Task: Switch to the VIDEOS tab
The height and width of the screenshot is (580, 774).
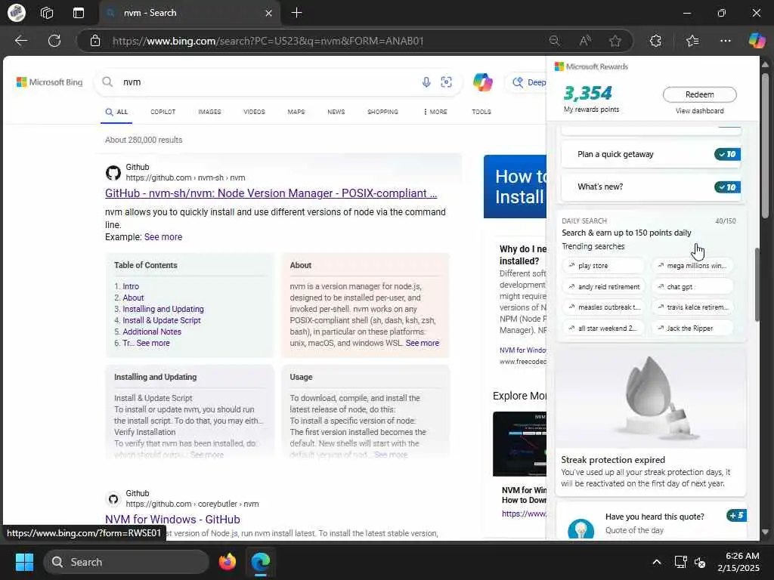Action: click(254, 112)
